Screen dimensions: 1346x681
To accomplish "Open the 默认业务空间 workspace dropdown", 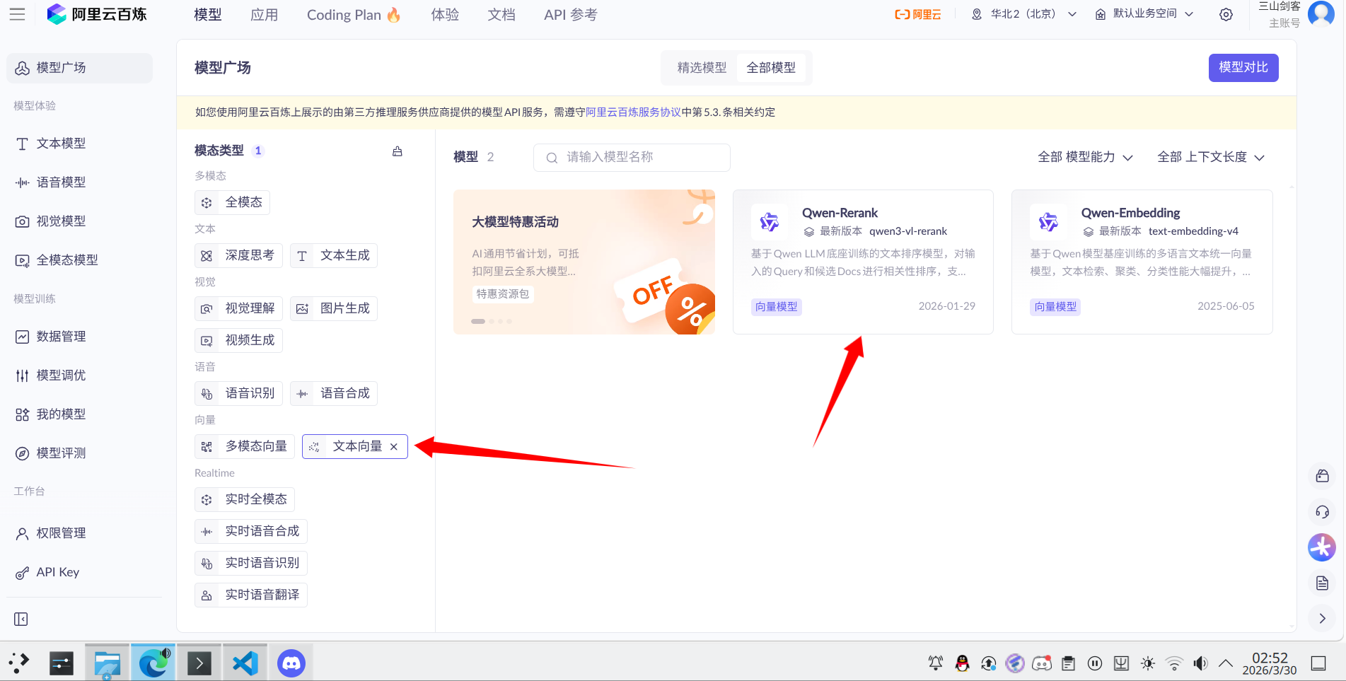I will [x=1144, y=14].
